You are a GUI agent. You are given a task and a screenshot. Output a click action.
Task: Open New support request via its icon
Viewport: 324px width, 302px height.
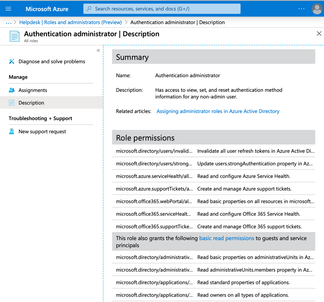pos(11,131)
